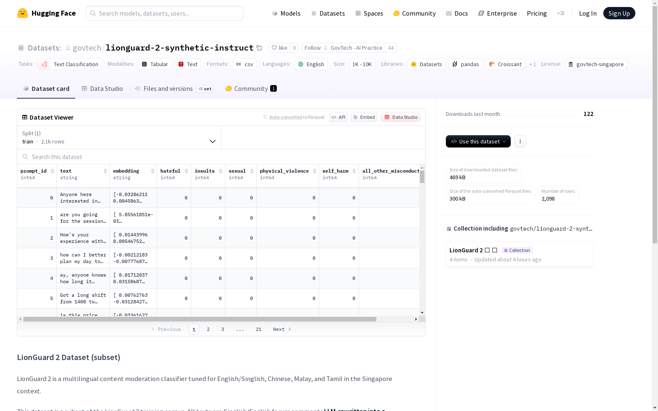Click the search magnifier icon in dataset search

click(x=25, y=157)
